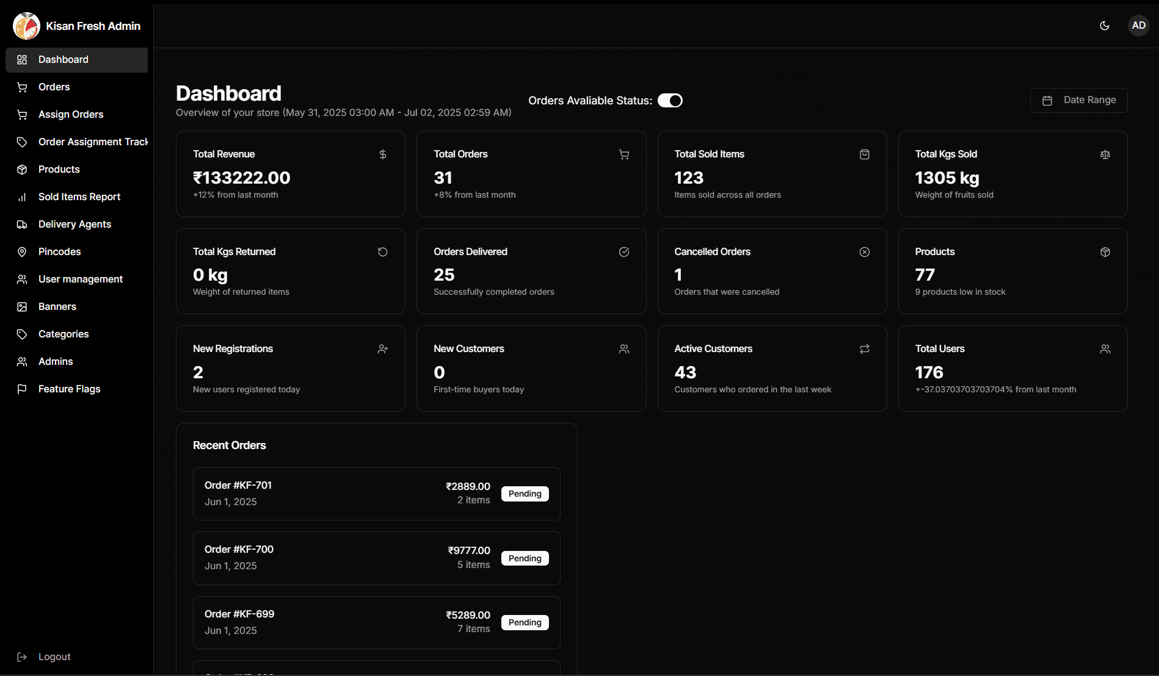The width and height of the screenshot is (1159, 676).
Task: Click the cart icon beside Orders in sidebar
Action: pyautogui.click(x=22, y=87)
